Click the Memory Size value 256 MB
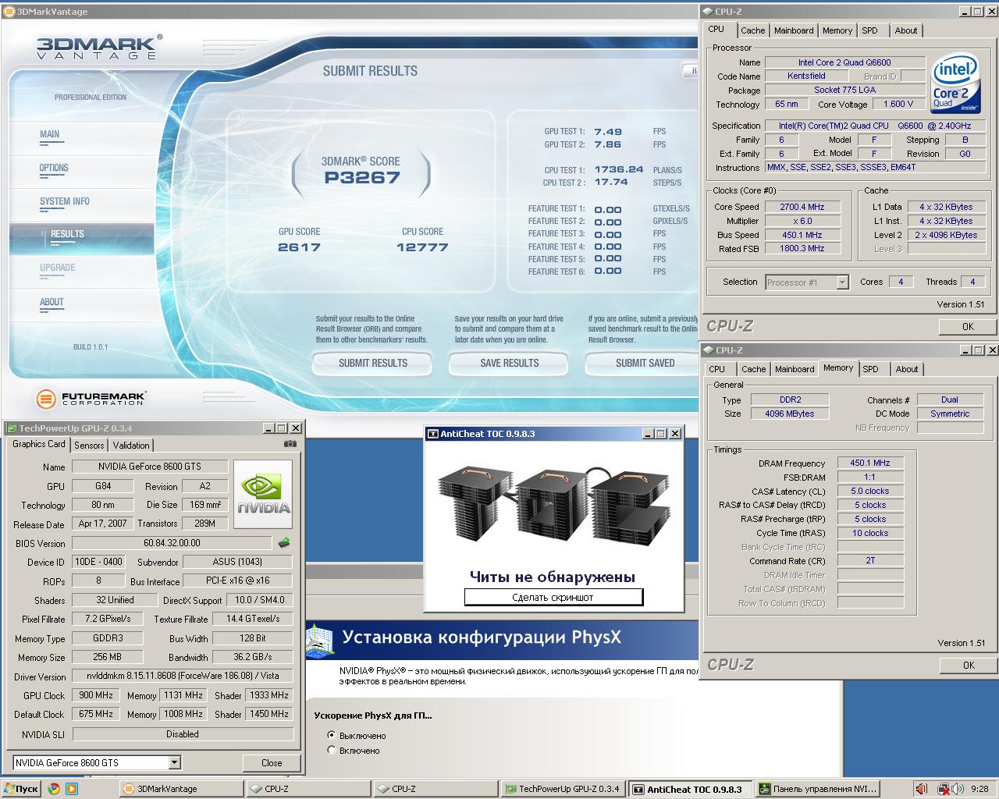999x799 pixels. click(107, 657)
